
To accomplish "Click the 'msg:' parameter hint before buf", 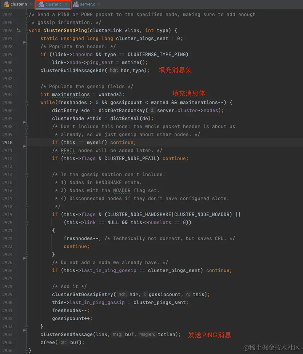I will pos(117,334).
